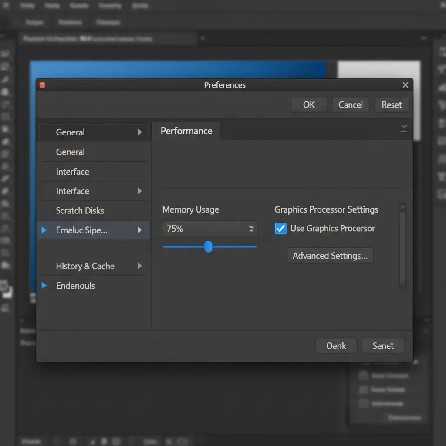Click the OK button
446x446 pixels.
point(309,105)
